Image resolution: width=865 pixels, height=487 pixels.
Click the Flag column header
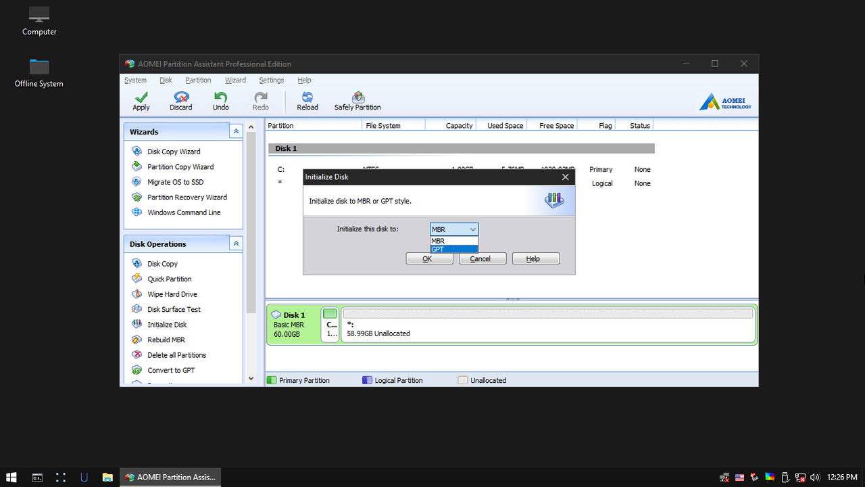click(x=597, y=125)
